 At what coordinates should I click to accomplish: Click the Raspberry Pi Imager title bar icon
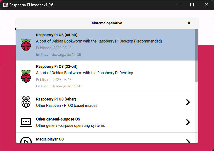click(x=5, y=5)
